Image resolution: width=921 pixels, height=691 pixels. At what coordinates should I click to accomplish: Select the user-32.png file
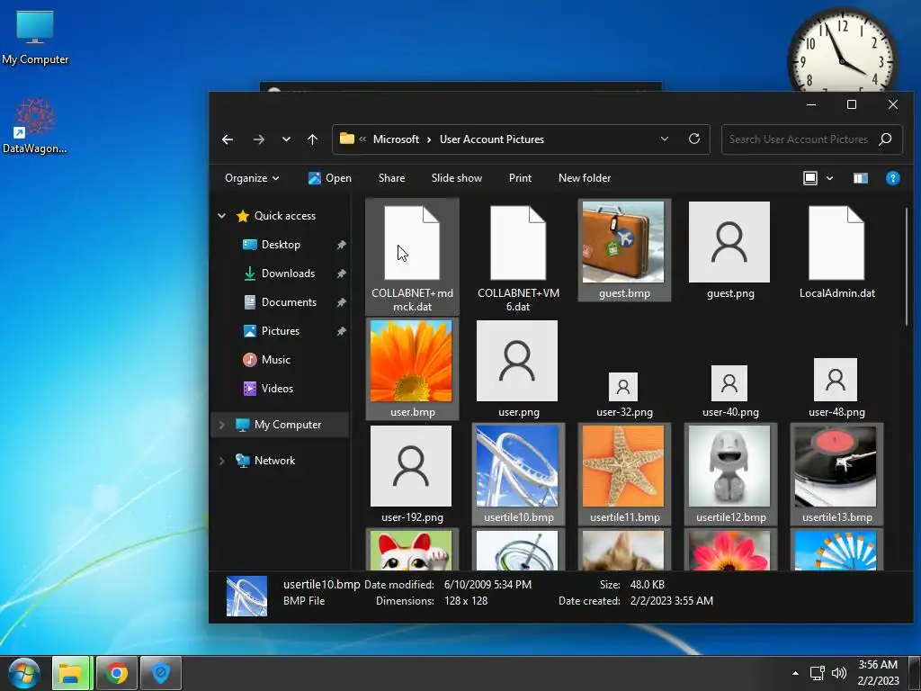pos(624,395)
